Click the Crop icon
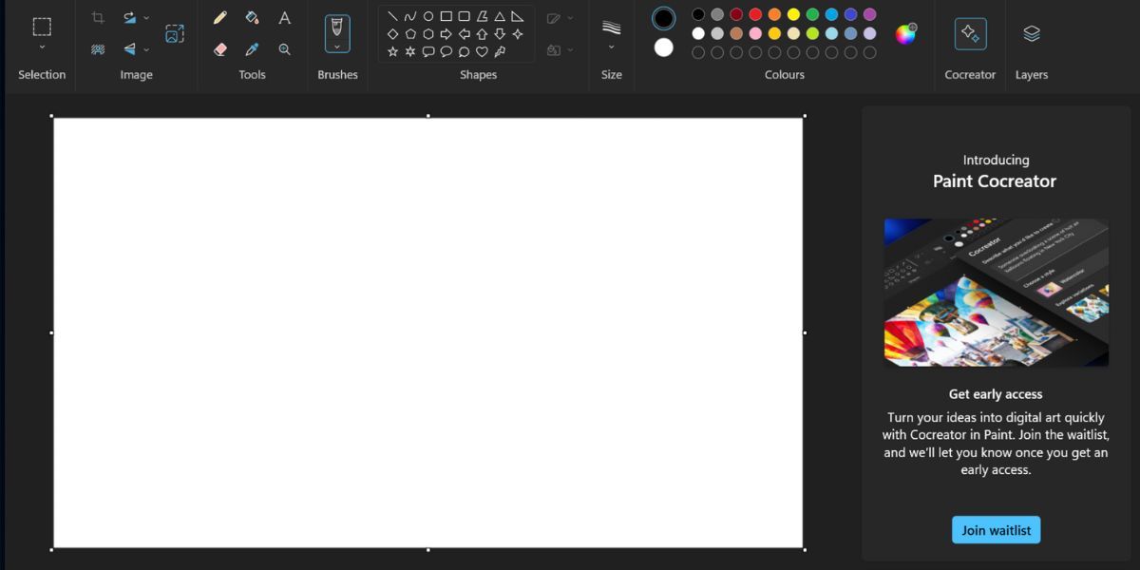 tap(98, 17)
